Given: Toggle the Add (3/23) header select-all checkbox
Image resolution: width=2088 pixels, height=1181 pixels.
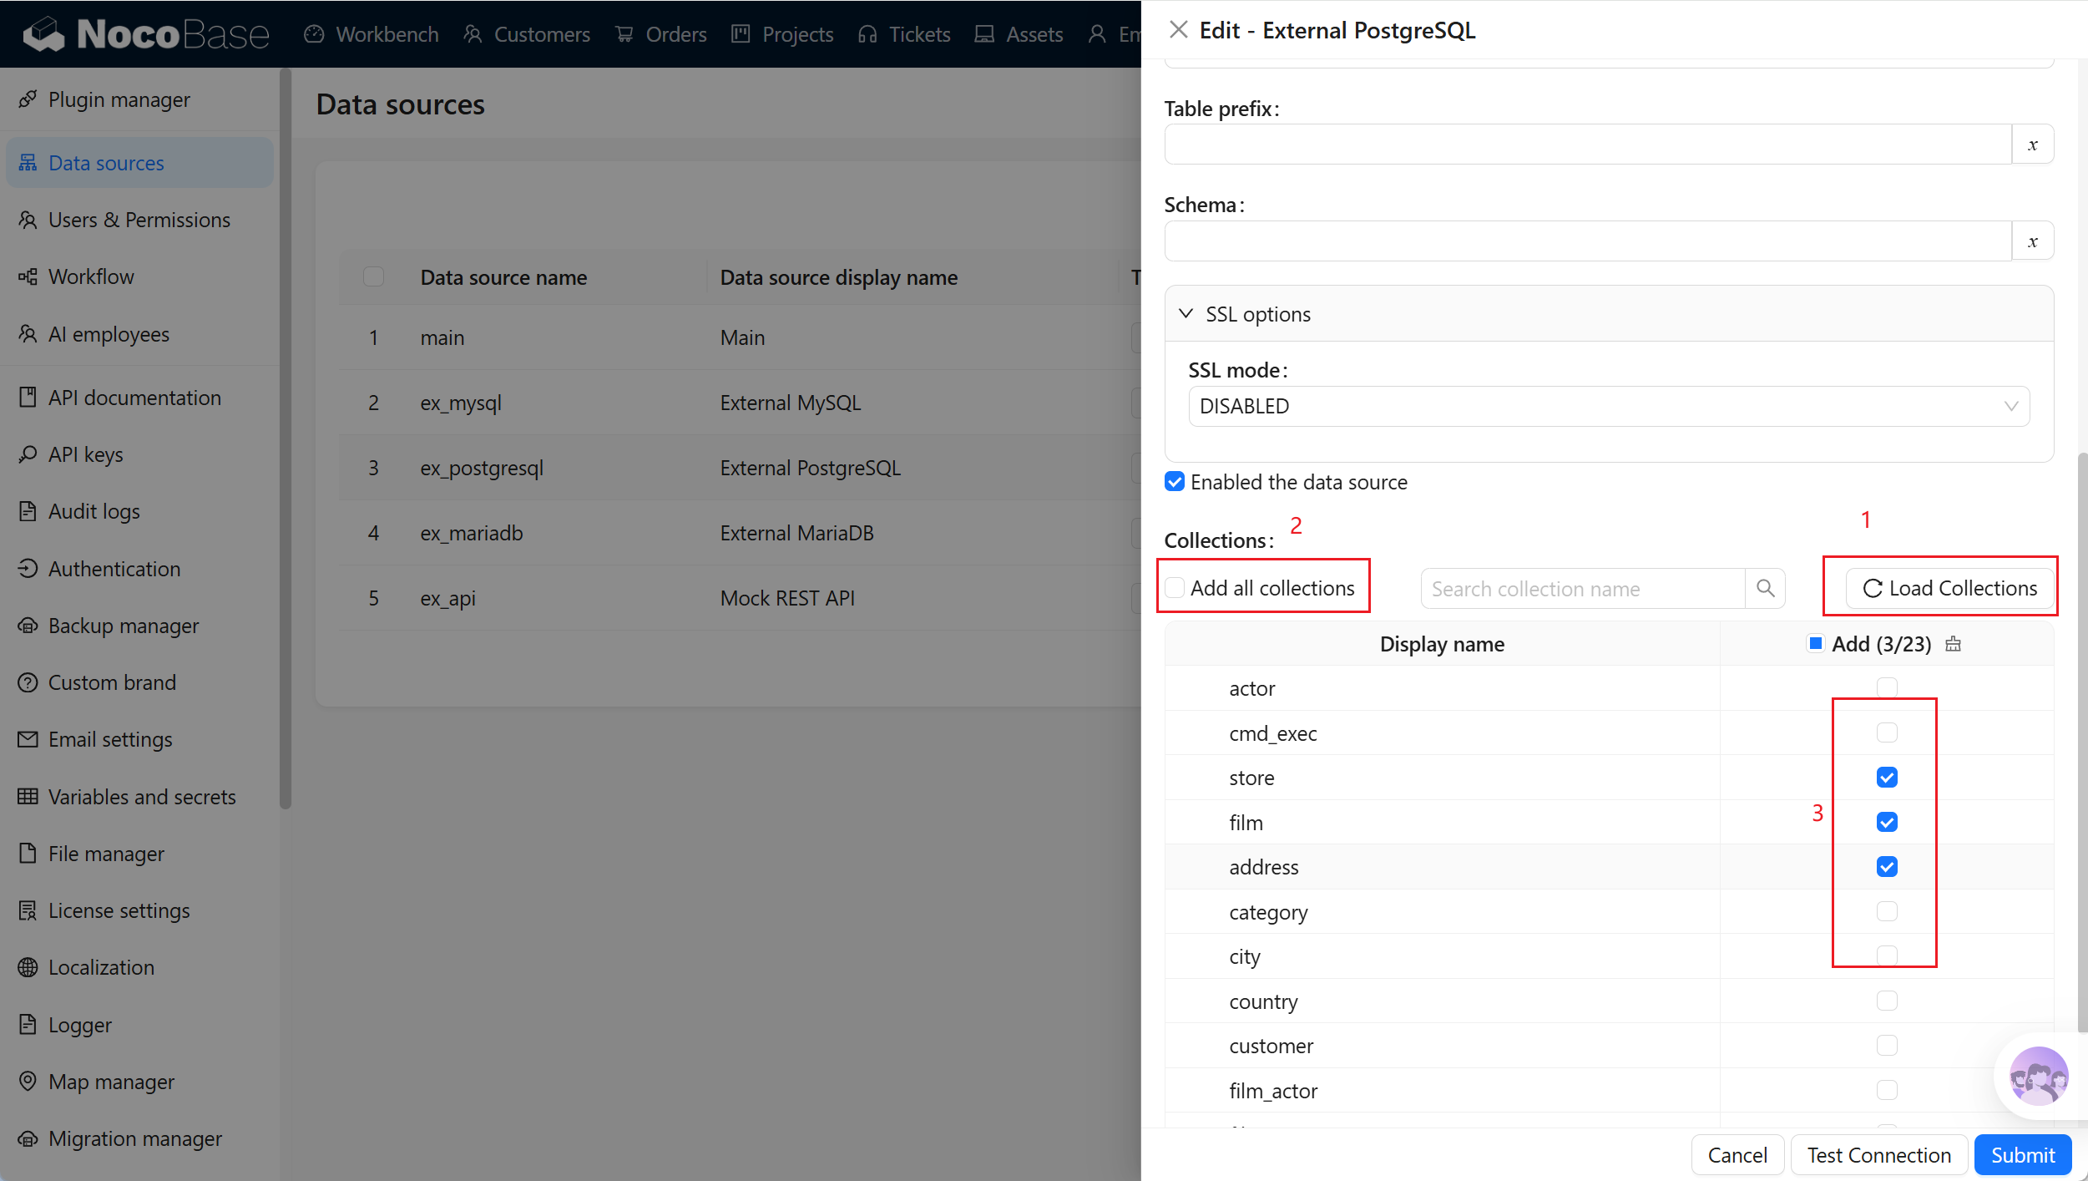Looking at the screenshot, I should coord(1815,643).
